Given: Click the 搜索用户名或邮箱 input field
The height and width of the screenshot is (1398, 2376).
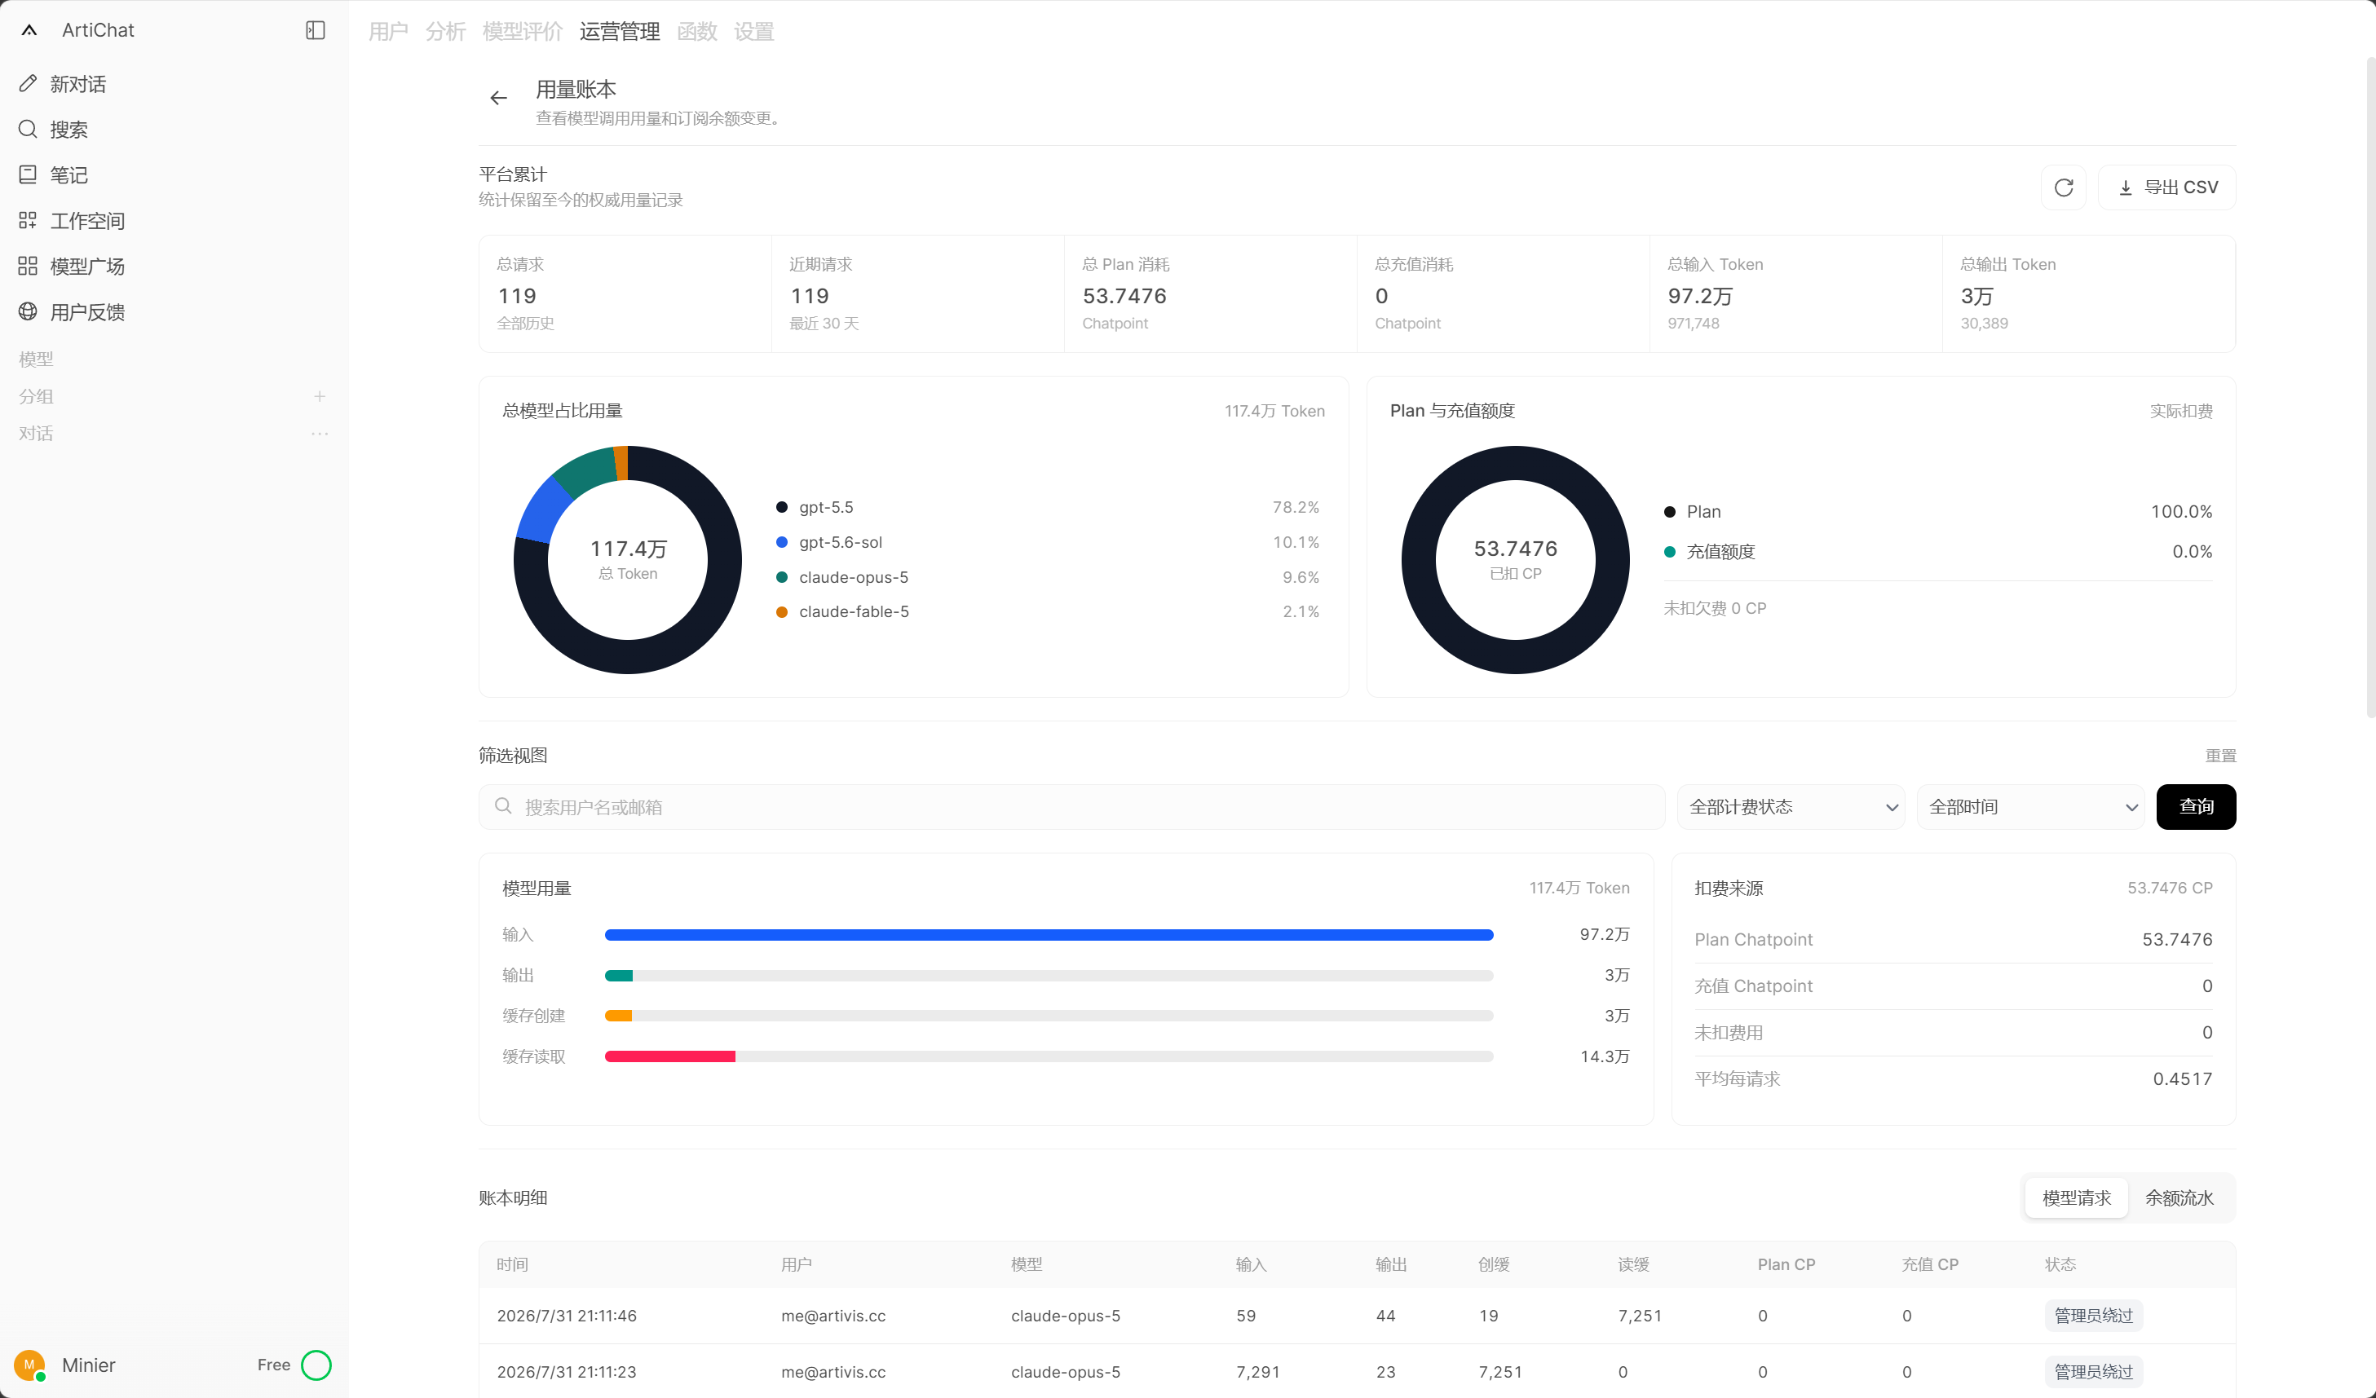Looking at the screenshot, I should tap(1071, 807).
